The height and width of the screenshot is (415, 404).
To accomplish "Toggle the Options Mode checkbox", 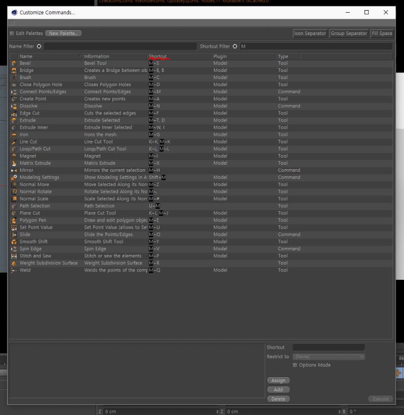I will 295,365.
